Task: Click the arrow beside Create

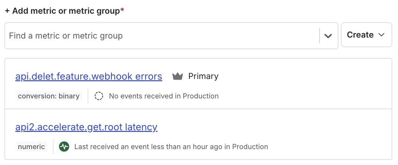Action: pyautogui.click(x=381, y=35)
